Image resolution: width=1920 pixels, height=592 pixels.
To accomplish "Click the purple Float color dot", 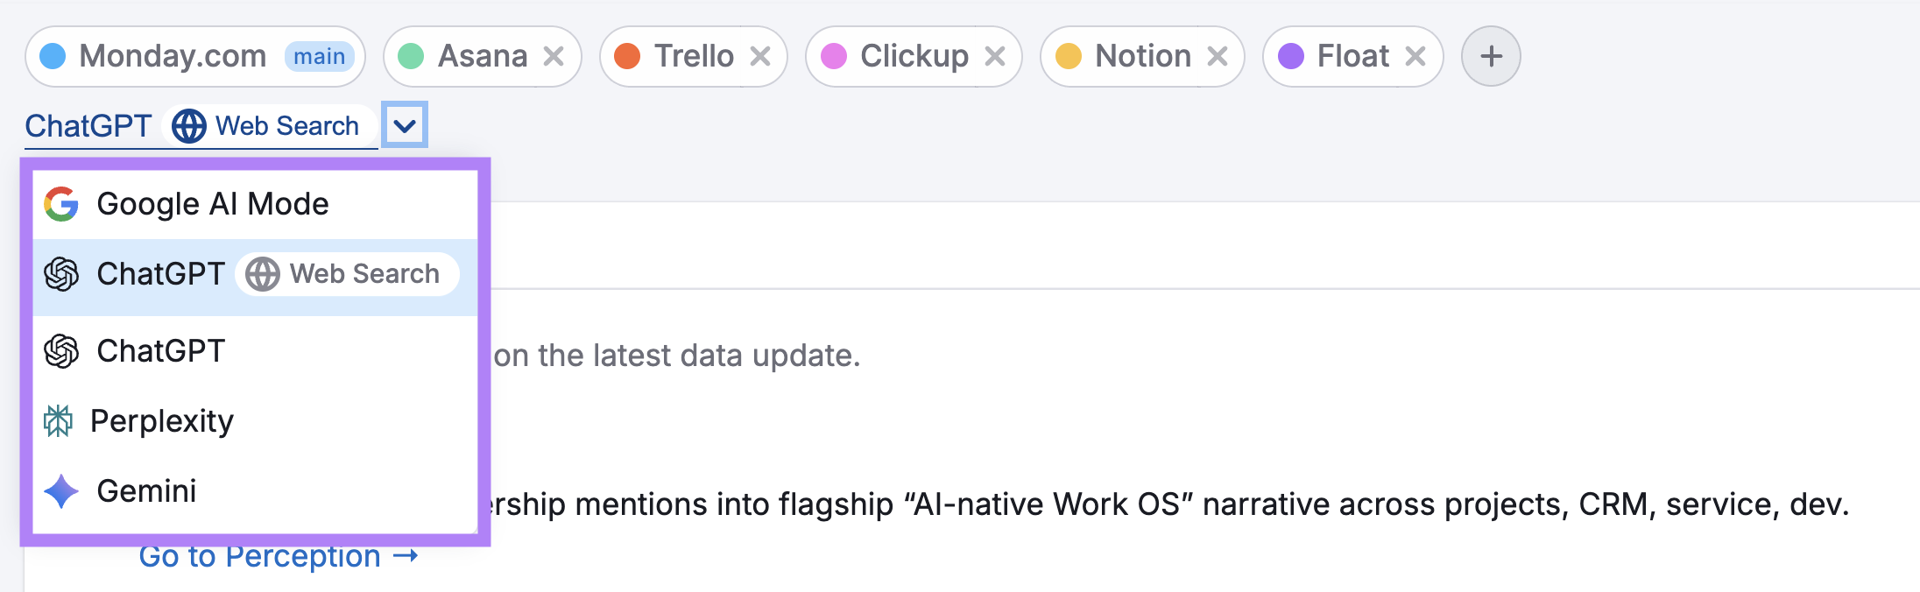I will coord(1291,56).
